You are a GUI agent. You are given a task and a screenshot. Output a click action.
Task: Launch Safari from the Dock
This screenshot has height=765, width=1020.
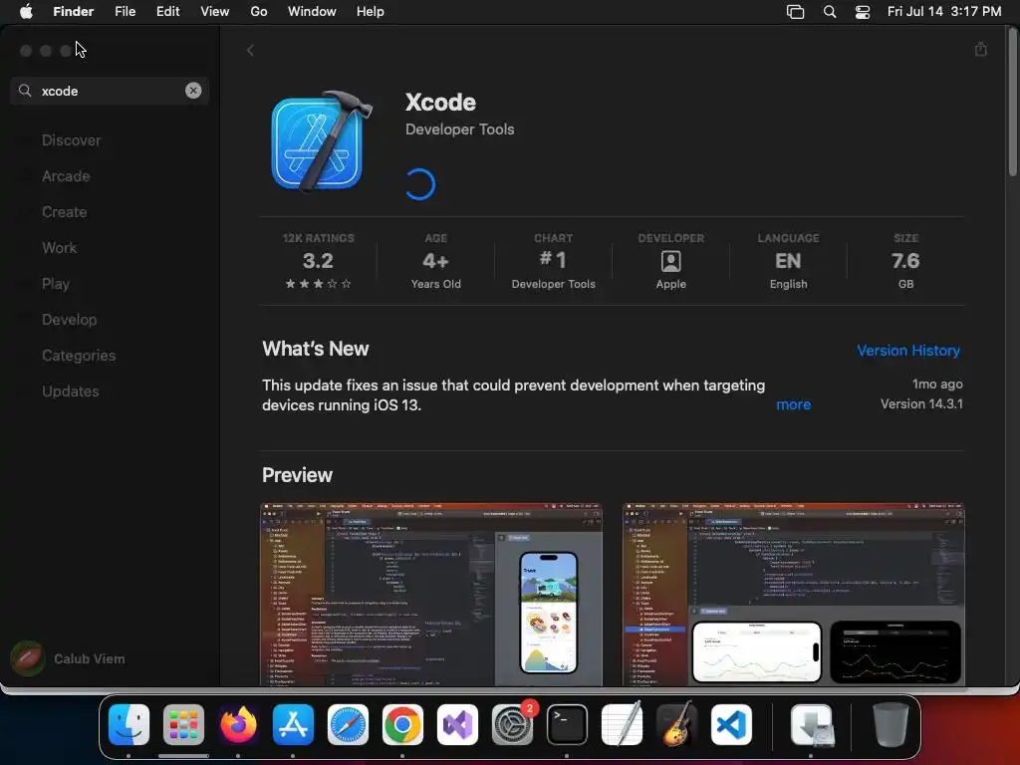[x=348, y=724]
